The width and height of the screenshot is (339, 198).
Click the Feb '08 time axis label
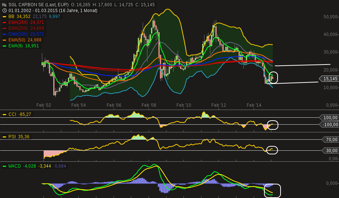click(x=149, y=105)
